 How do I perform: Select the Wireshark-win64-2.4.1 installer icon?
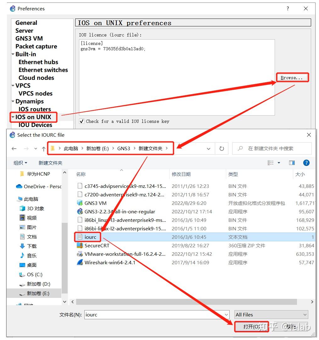80,262
